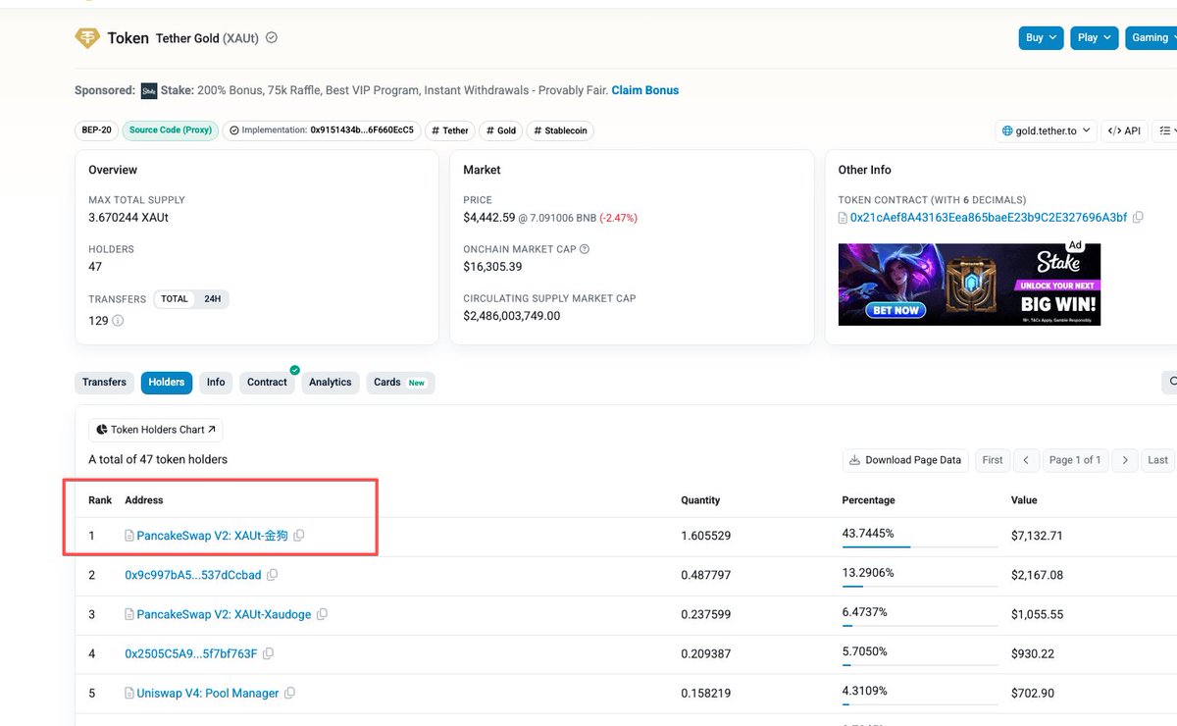Image resolution: width=1177 pixels, height=726 pixels.
Task: Select the Holders tab
Action: tap(167, 383)
